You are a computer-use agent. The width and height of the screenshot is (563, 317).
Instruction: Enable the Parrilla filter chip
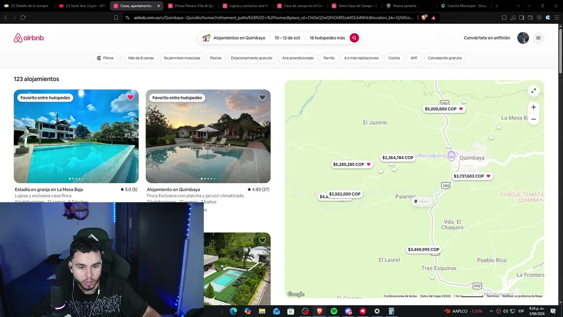click(329, 58)
